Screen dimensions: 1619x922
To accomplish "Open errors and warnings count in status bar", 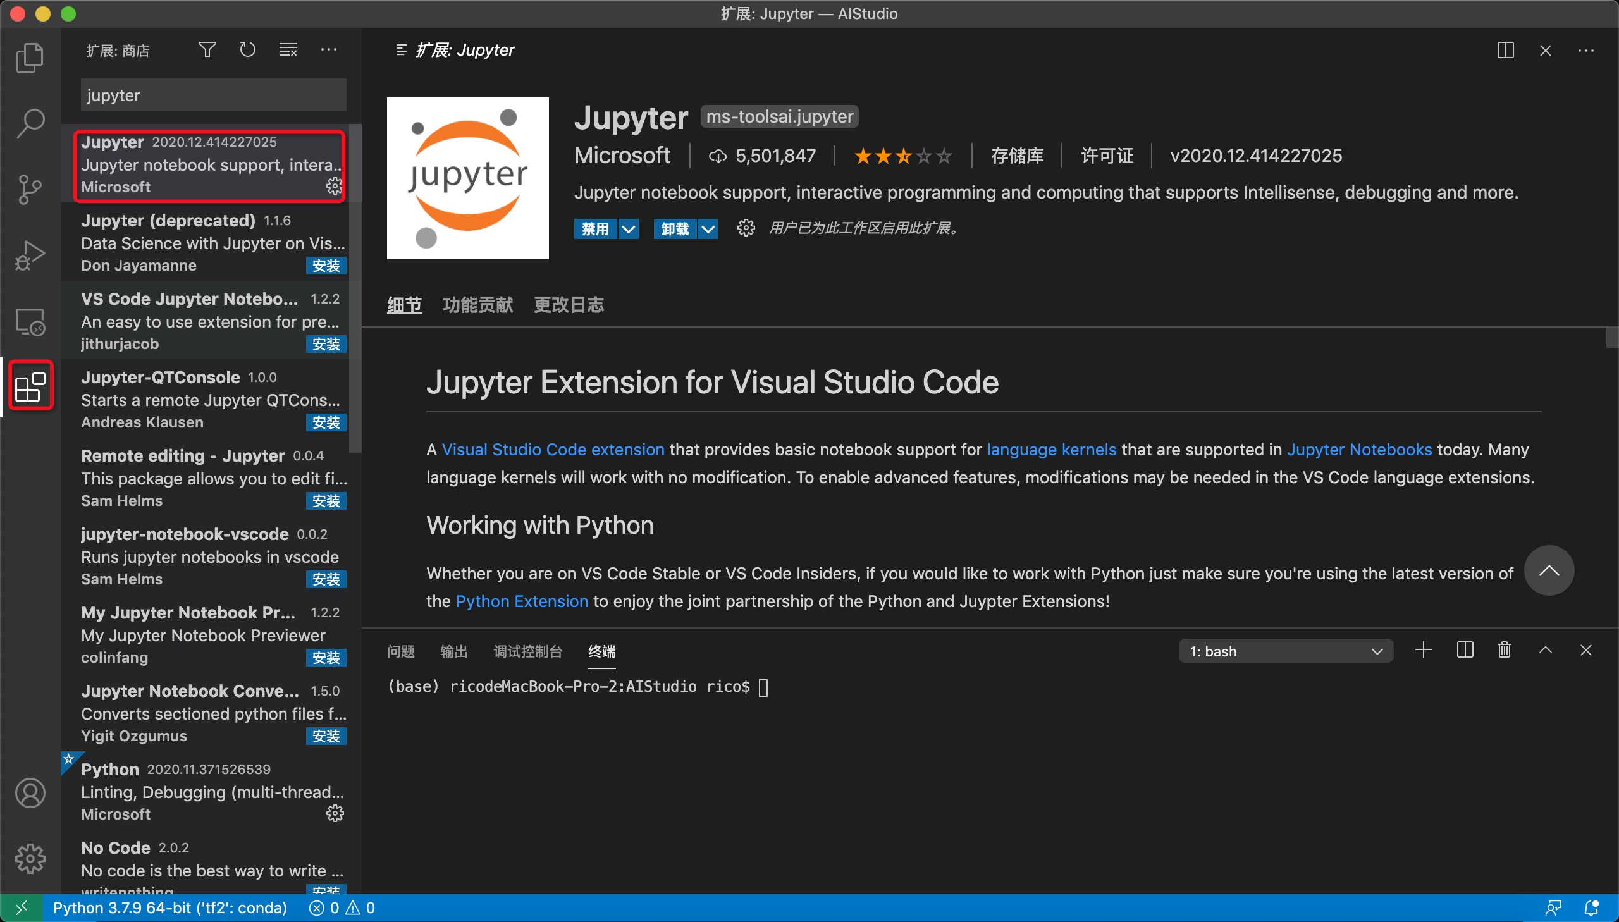I will point(342,908).
